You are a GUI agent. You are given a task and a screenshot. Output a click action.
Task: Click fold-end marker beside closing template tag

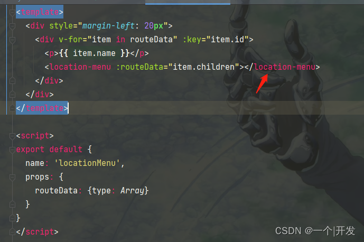[12, 108]
